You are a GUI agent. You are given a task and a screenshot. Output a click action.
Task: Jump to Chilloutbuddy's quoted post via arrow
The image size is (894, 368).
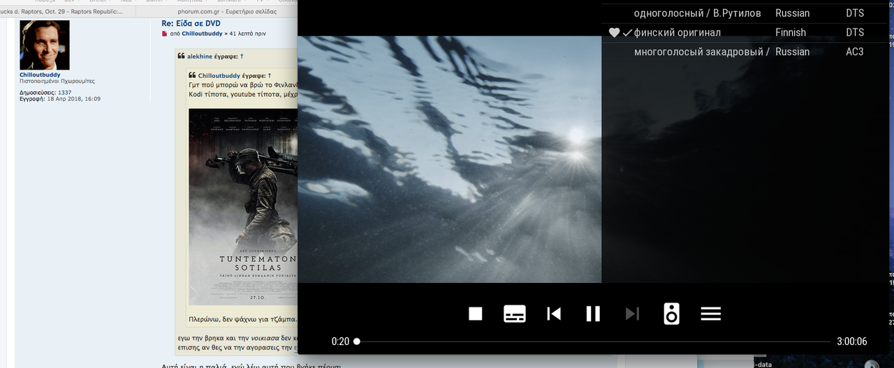point(269,75)
